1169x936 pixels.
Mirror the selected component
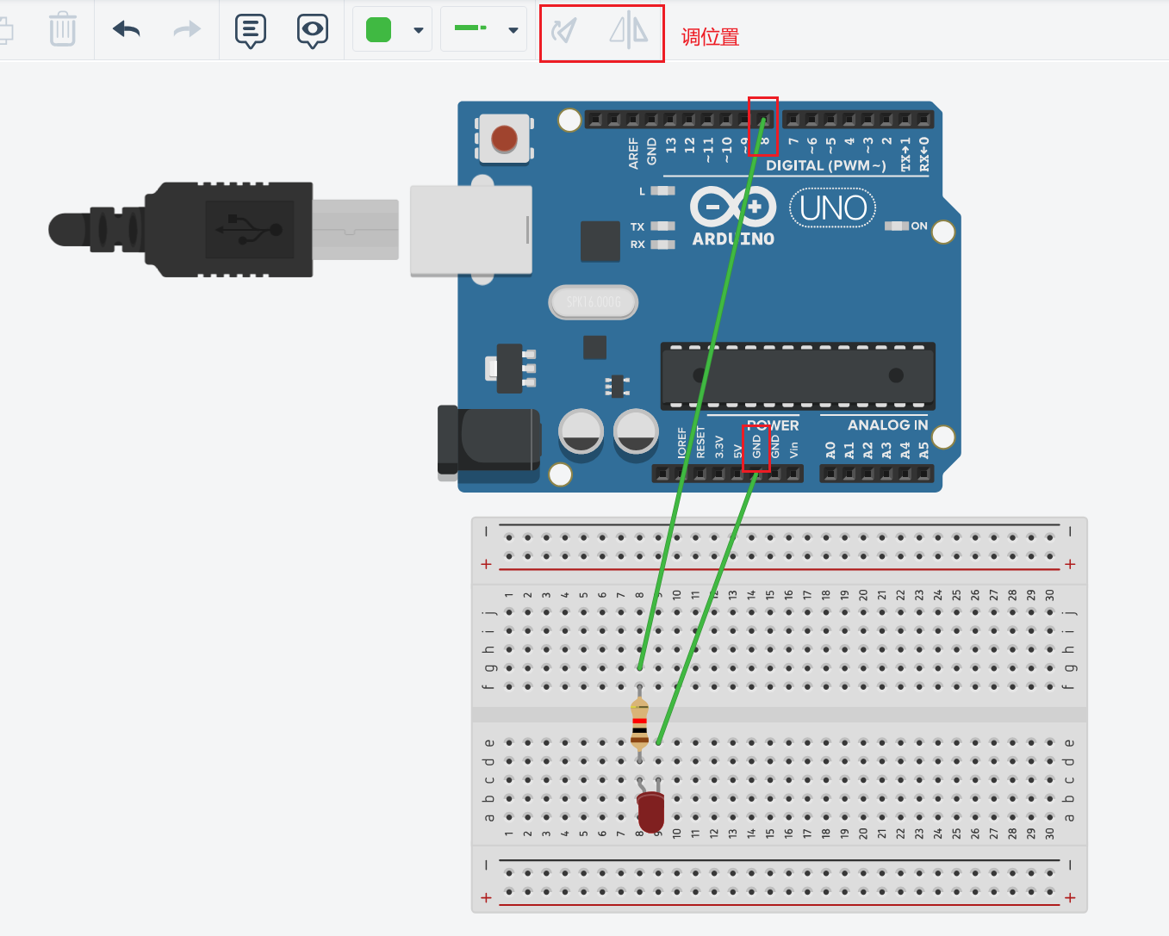(x=629, y=31)
